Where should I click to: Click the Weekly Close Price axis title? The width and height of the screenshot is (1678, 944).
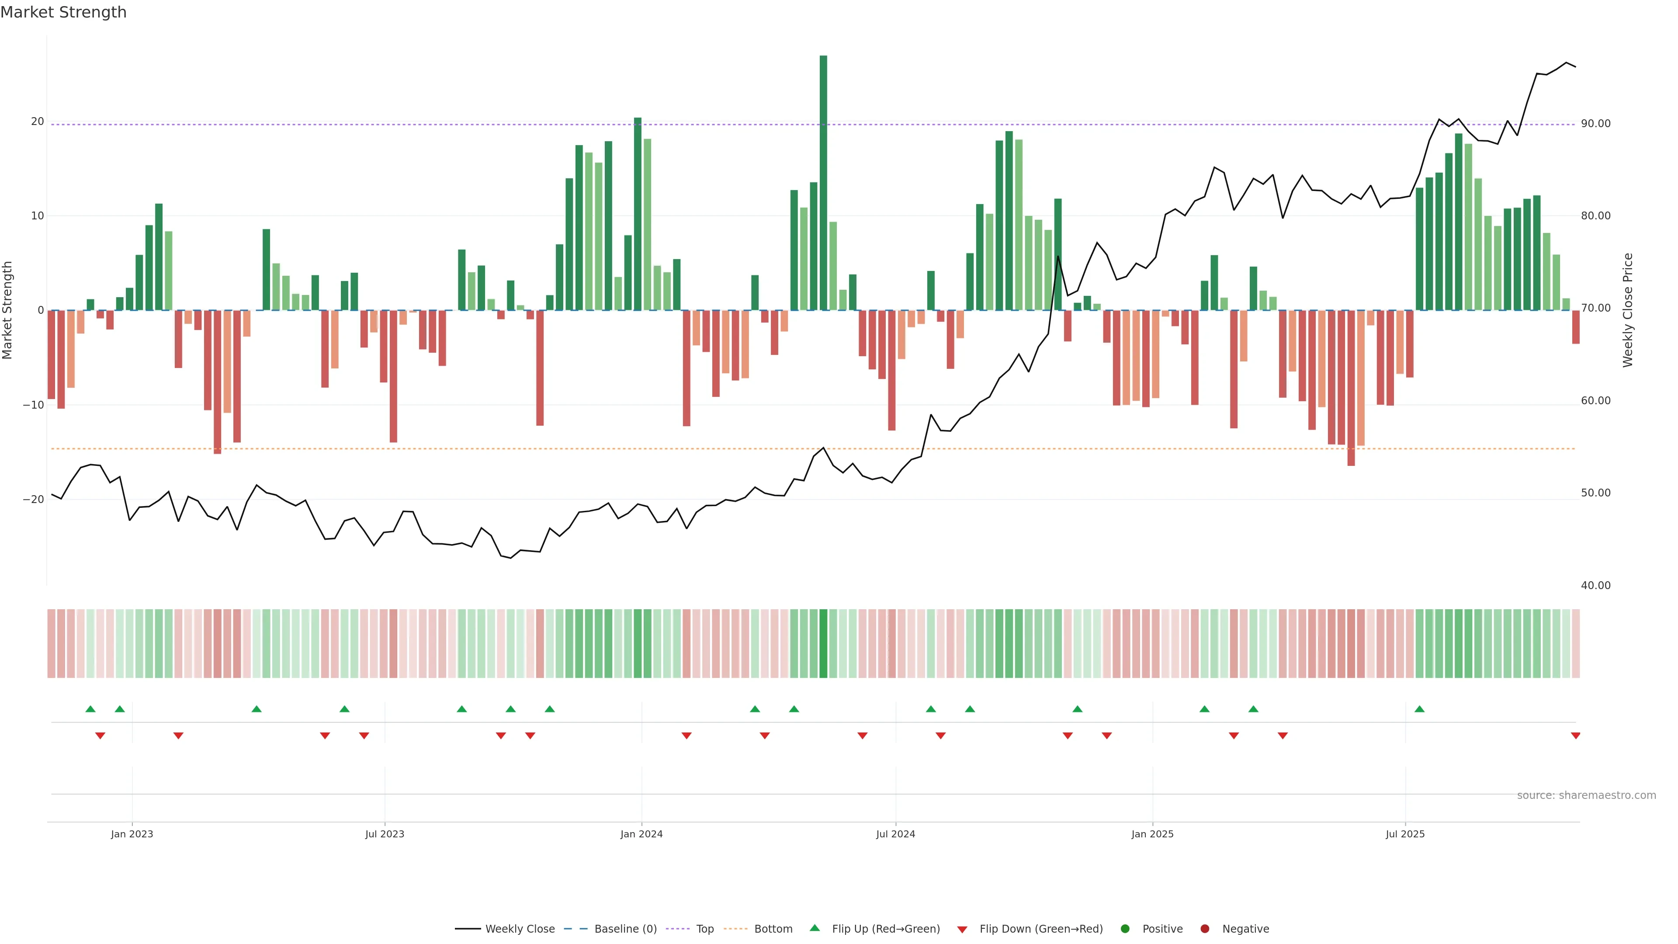coord(1628,310)
